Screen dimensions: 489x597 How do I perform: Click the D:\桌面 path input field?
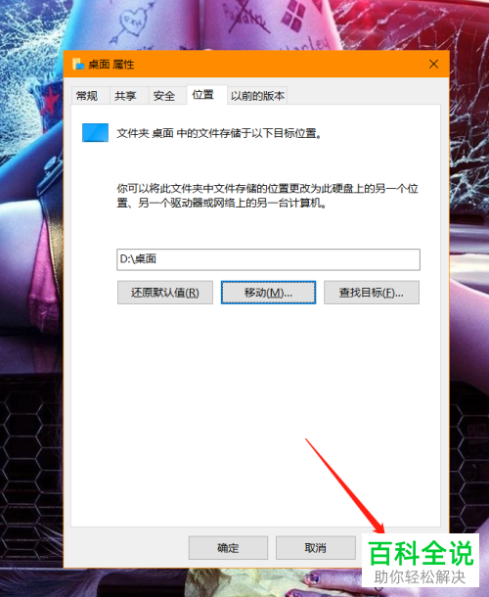coord(268,259)
